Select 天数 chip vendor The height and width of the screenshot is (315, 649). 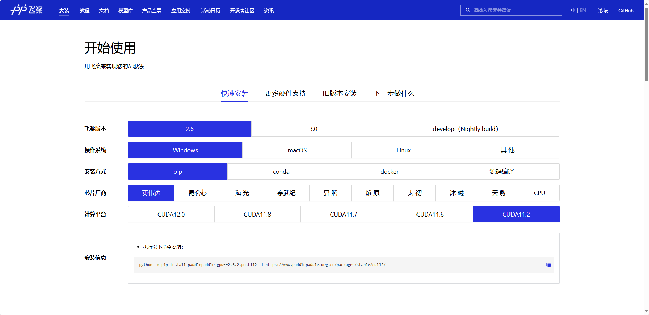[x=499, y=193]
